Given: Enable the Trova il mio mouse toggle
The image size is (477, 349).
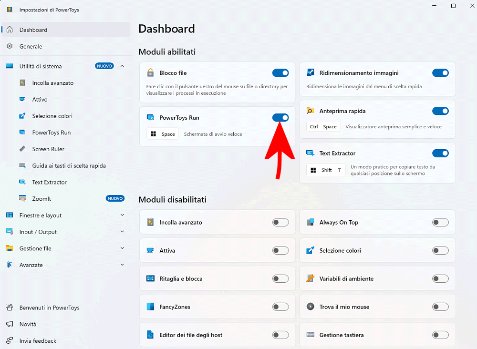Looking at the screenshot, I should [440, 307].
